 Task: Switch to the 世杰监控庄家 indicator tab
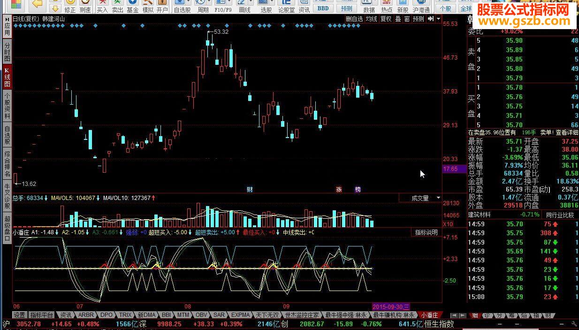(x=303, y=315)
